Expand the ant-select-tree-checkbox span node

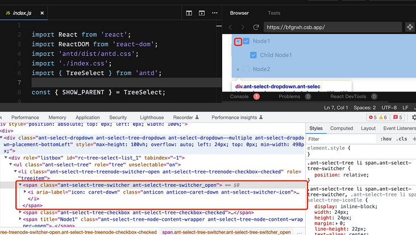coord(20,212)
